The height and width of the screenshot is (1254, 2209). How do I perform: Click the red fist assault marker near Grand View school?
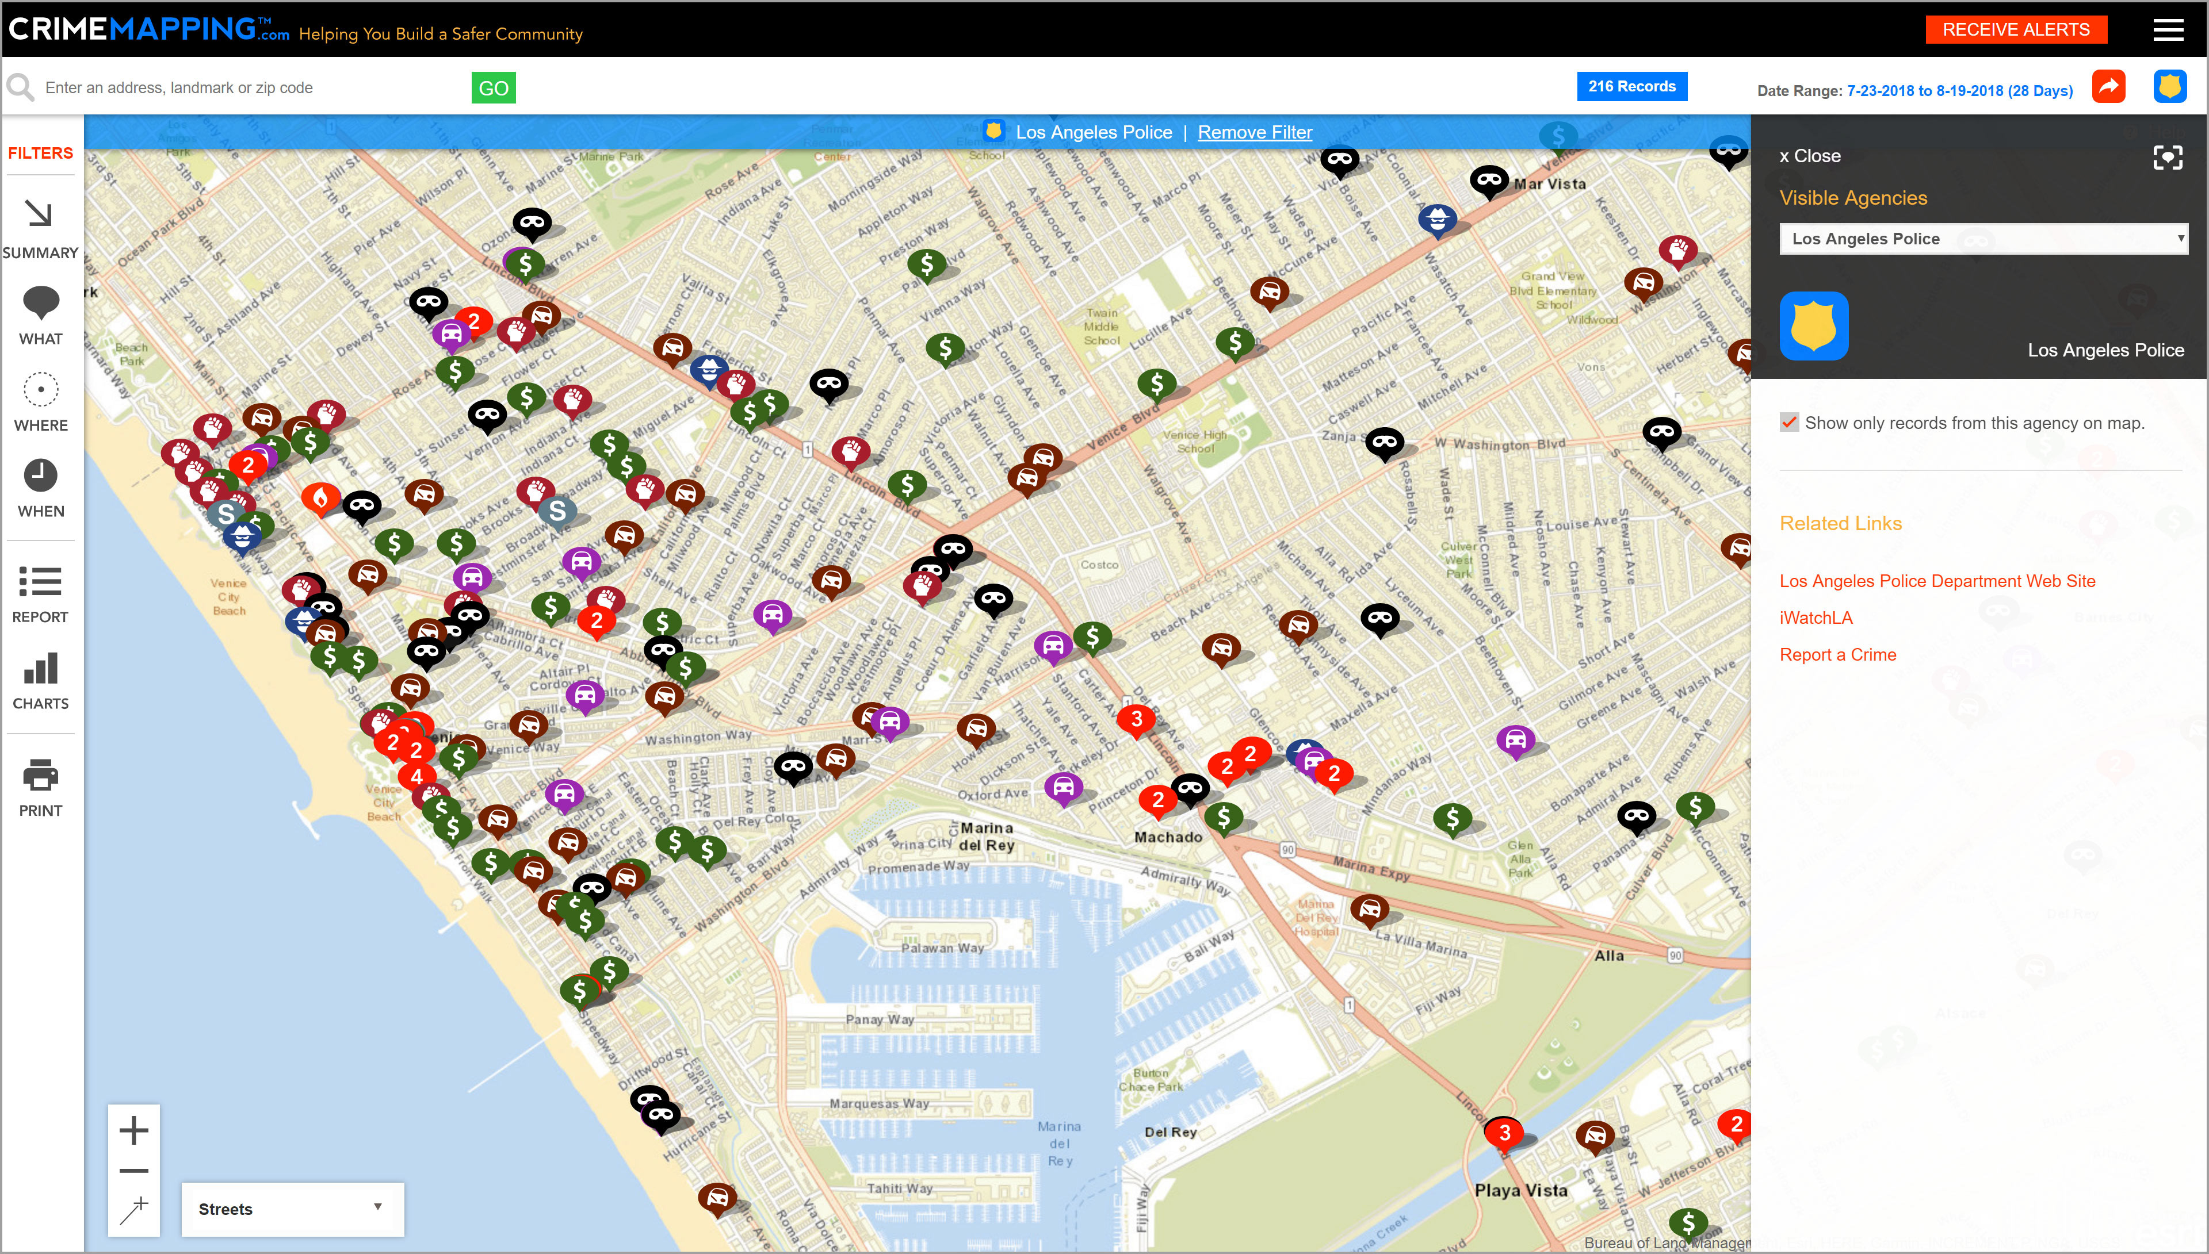(x=1677, y=251)
